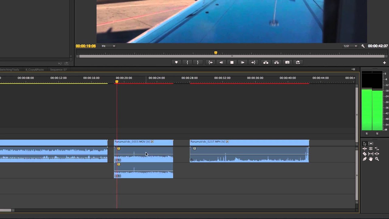This screenshot has height=219, width=389.
Task: Open the Button Editor plus icon
Action: [x=384, y=63]
